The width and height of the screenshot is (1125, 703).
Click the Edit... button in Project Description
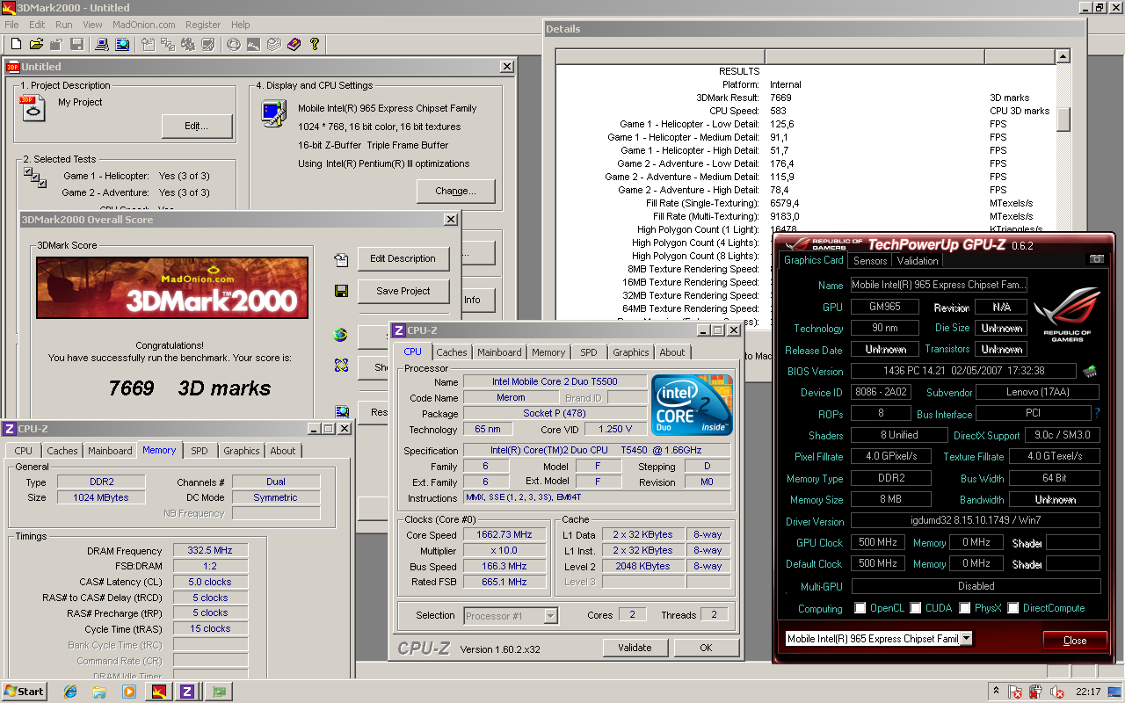pyautogui.click(x=197, y=127)
